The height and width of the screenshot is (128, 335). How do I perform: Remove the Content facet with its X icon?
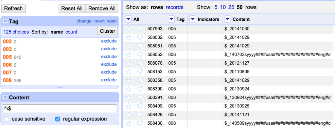(6, 97)
